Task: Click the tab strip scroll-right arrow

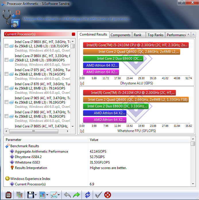Action: pos(193,34)
